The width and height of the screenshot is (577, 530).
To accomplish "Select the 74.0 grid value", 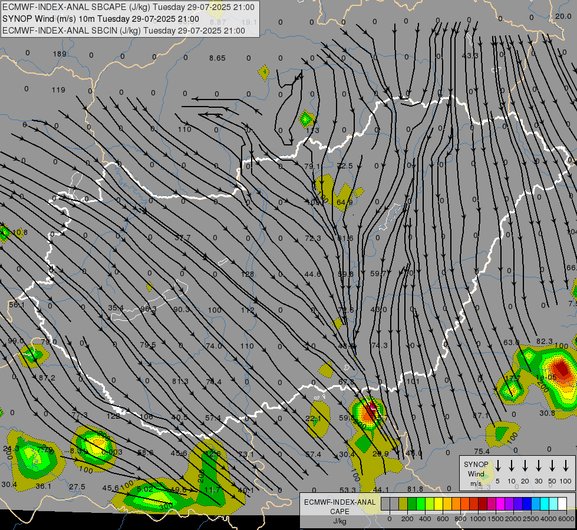I will click(214, 346).
